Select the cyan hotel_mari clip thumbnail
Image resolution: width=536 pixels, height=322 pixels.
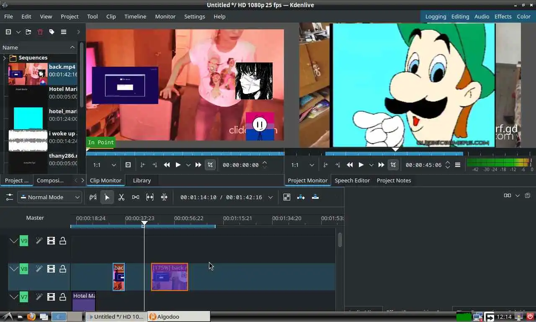tap(28, 118)
